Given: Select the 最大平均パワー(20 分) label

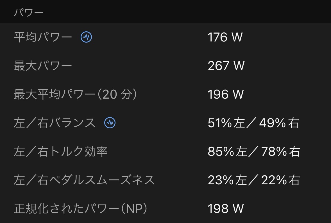Looking at the screenshot, I should click(75, 94).
